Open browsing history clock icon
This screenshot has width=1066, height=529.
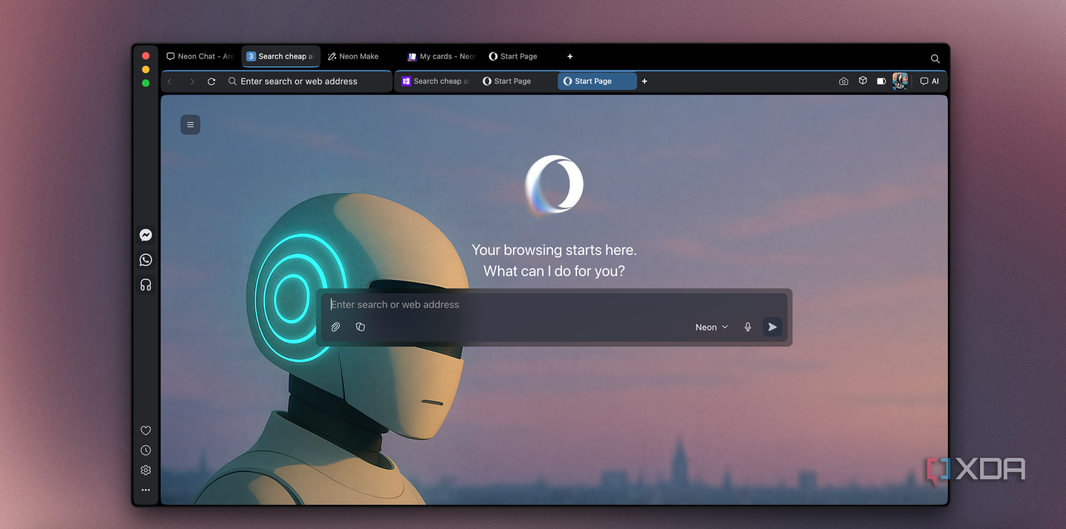(146, 450)
